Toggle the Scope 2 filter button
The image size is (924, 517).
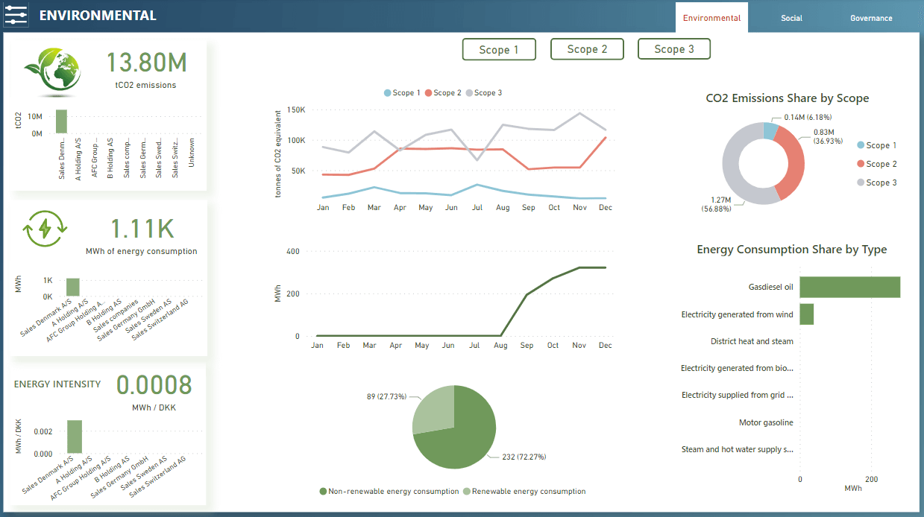[x=587, y=49]
